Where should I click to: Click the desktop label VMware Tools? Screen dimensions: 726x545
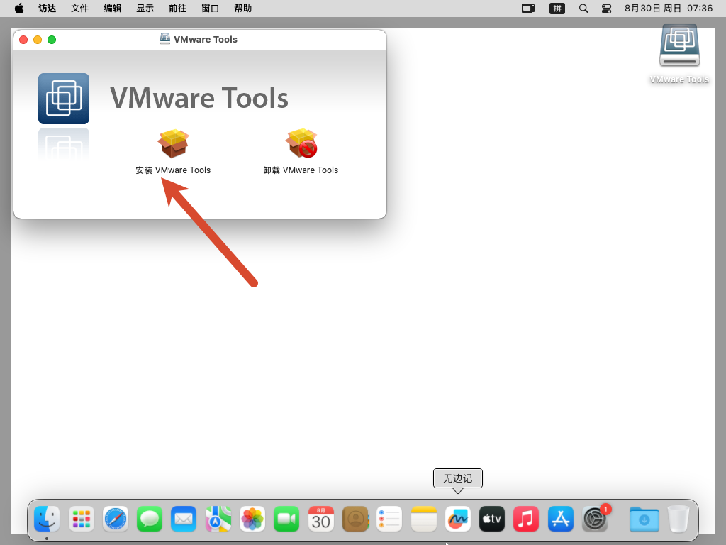tap(679, 79)
